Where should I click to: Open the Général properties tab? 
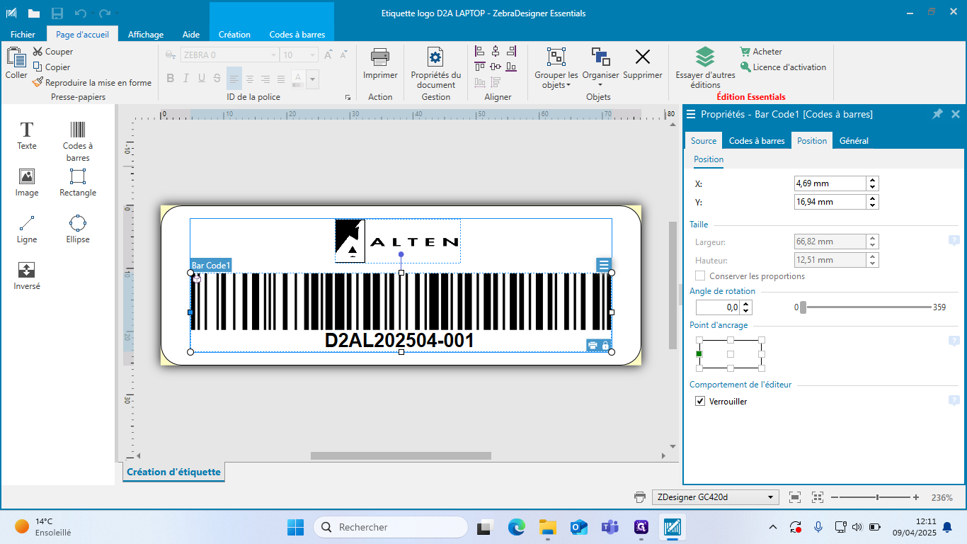coord(854,140)
